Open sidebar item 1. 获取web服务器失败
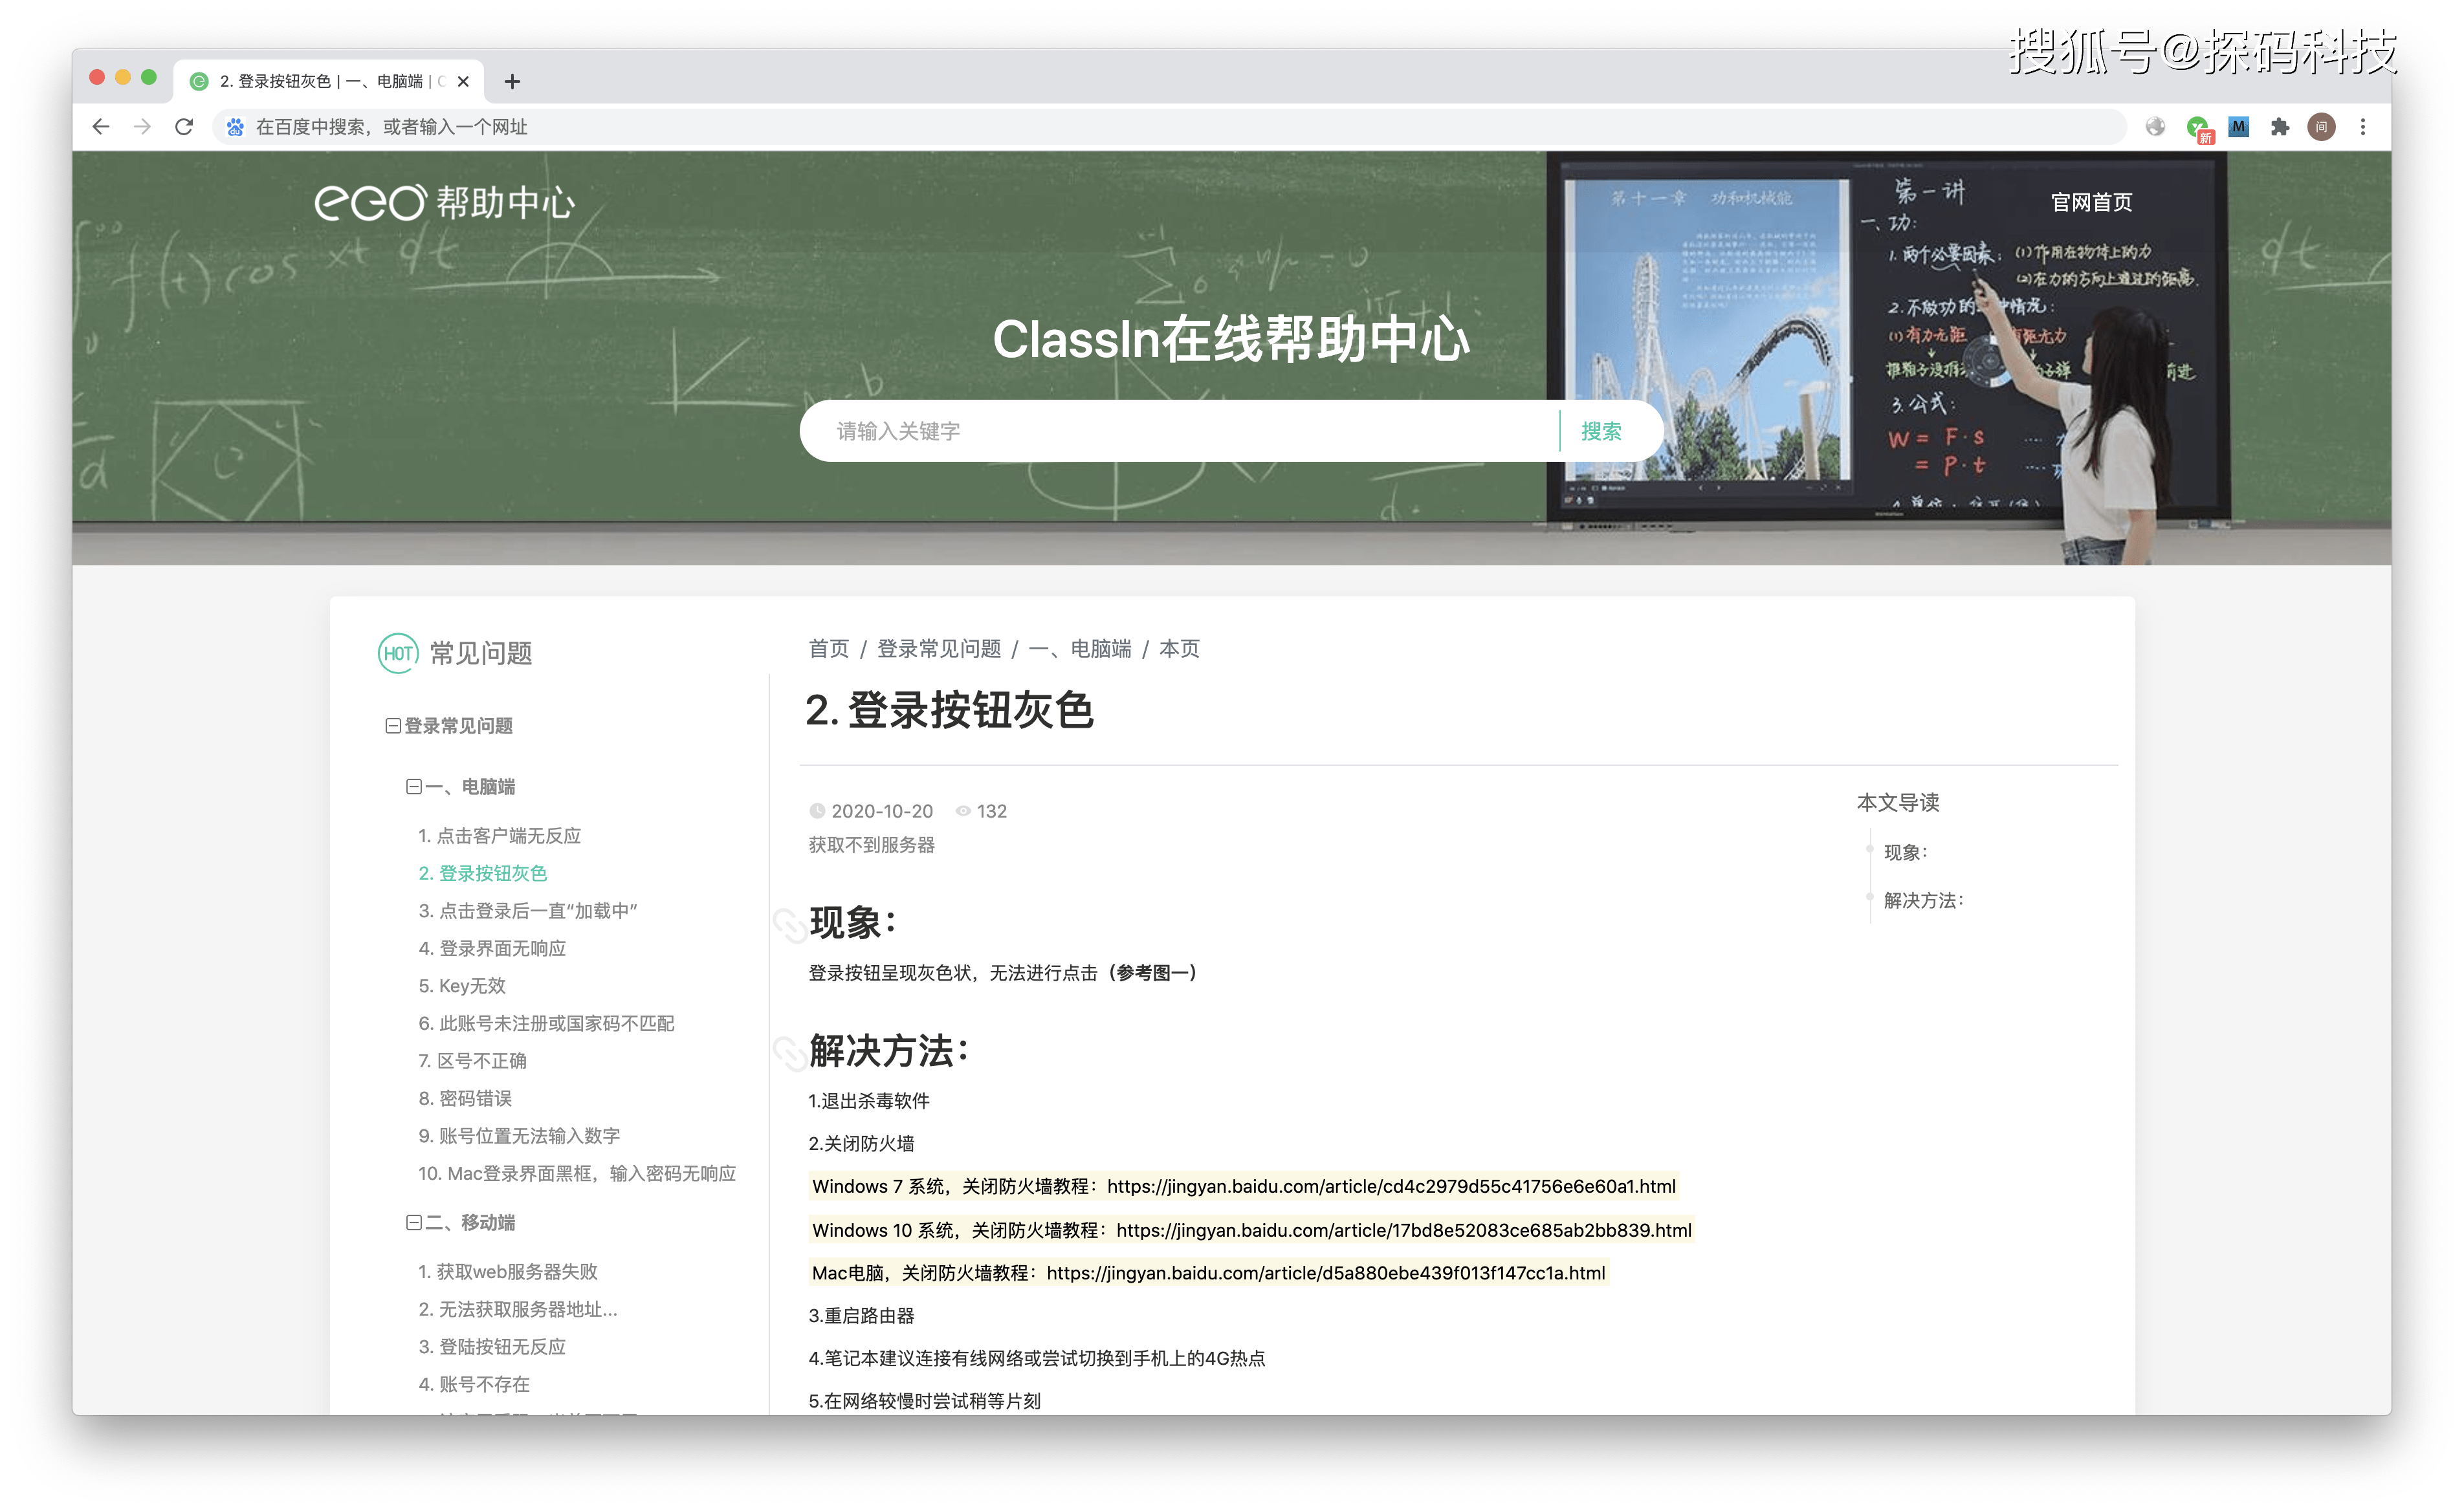The image size is (2464, 1511). [508, 1271]
